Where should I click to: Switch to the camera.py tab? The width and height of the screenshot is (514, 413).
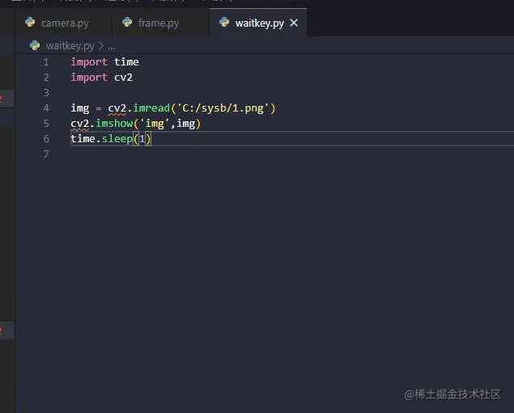[64, 23]
